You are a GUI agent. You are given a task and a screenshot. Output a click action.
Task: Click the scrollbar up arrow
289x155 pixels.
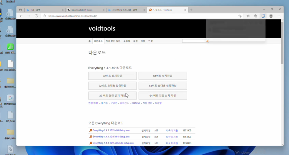tap(282, 21)
